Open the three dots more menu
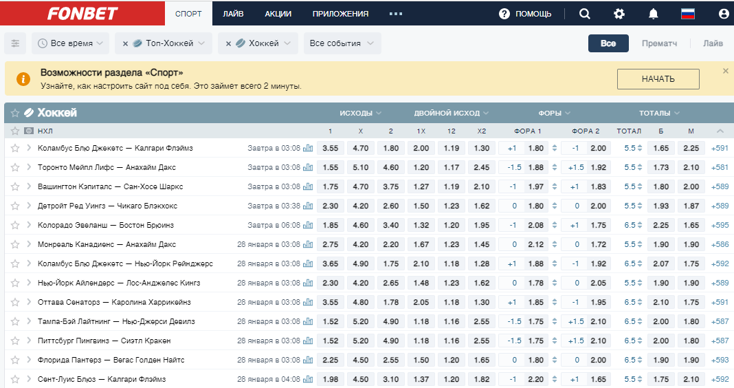This screenshot has width=734, height=388. click(x=396, y=14)
